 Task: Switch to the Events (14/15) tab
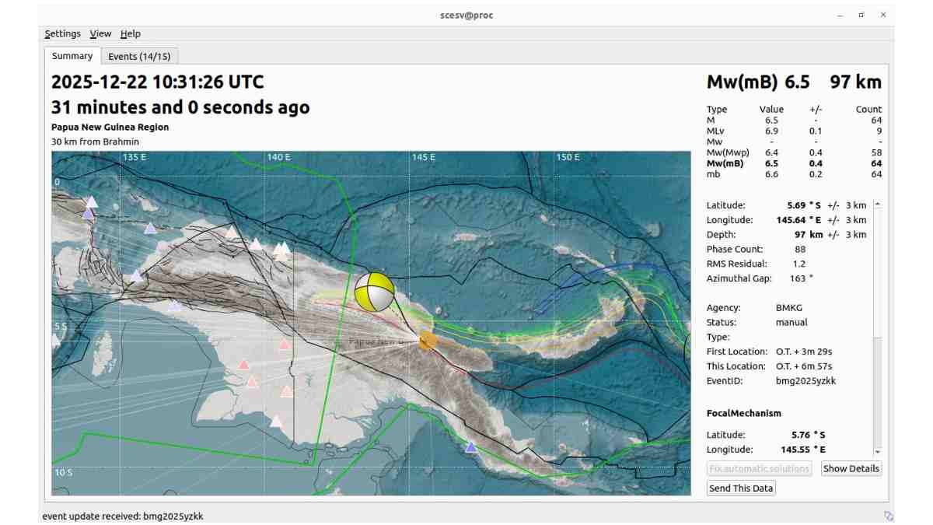point(138,55)
